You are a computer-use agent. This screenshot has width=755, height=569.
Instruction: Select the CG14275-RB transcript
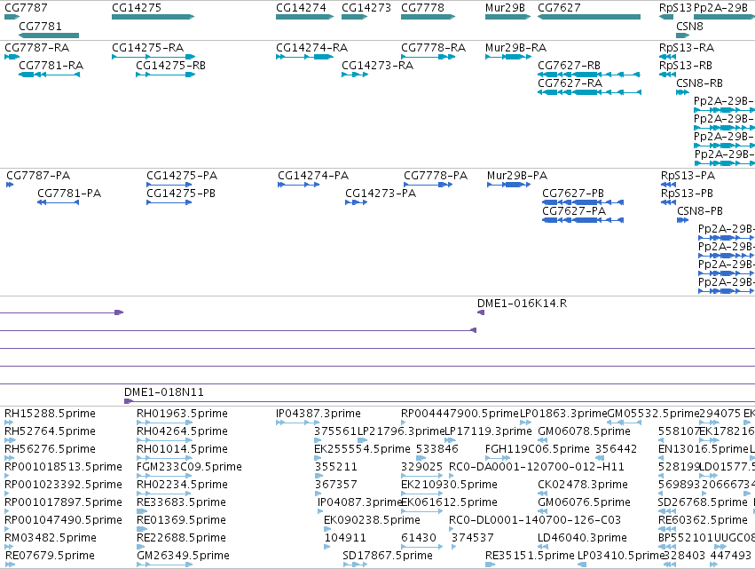click(165, 75)
